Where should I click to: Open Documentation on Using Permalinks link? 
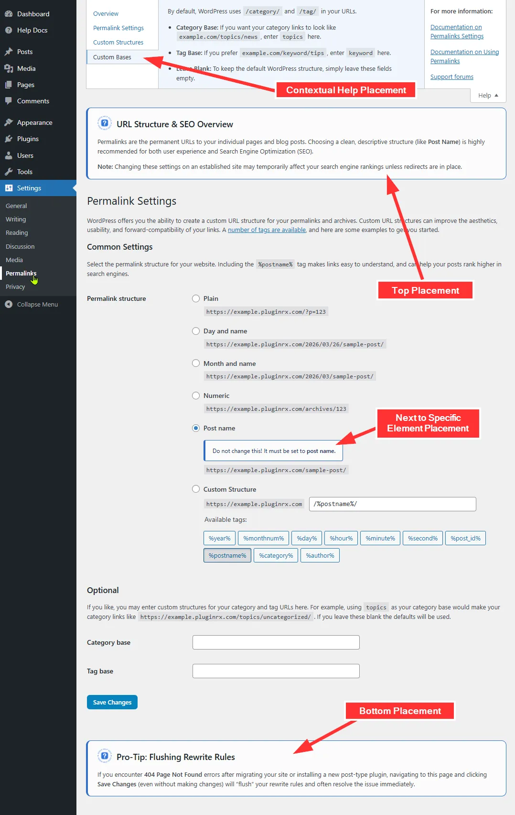click(x=465, y=56)
